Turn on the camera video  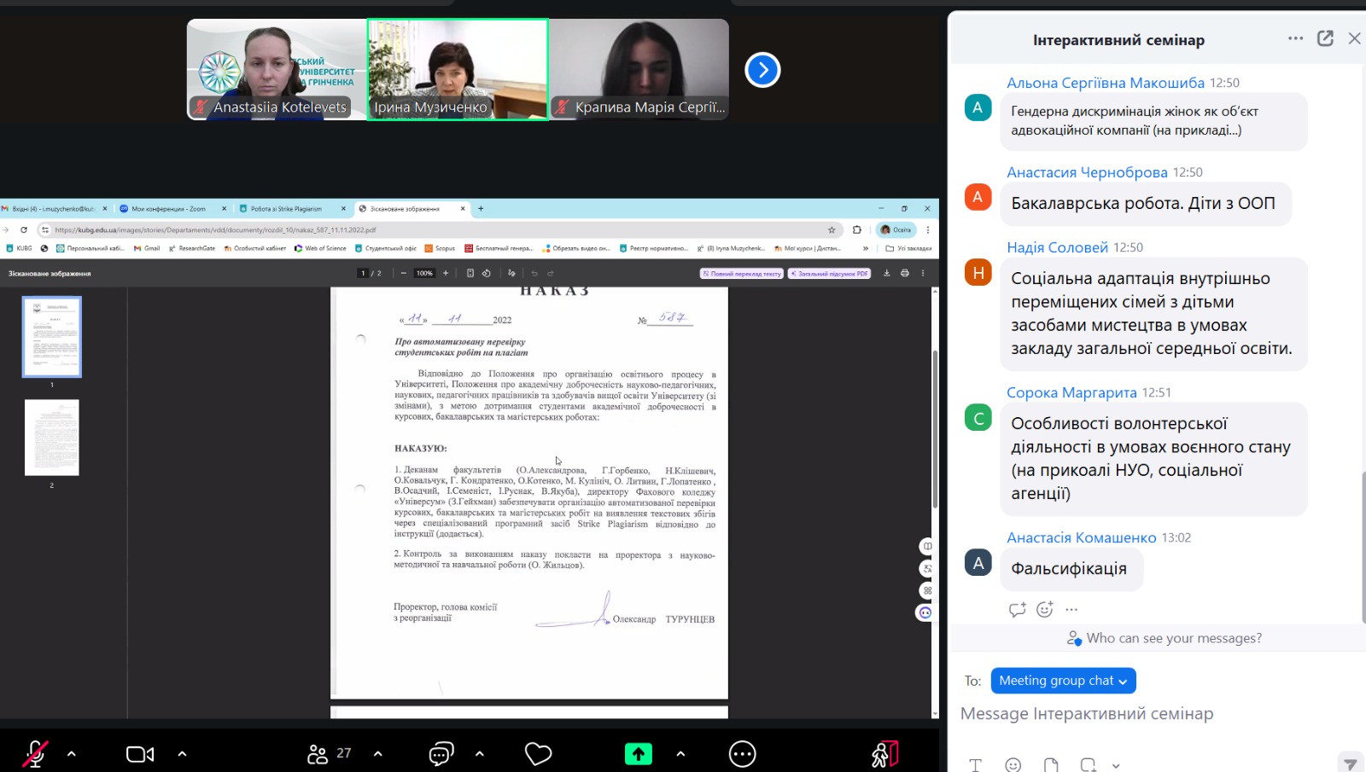point(140,754)
